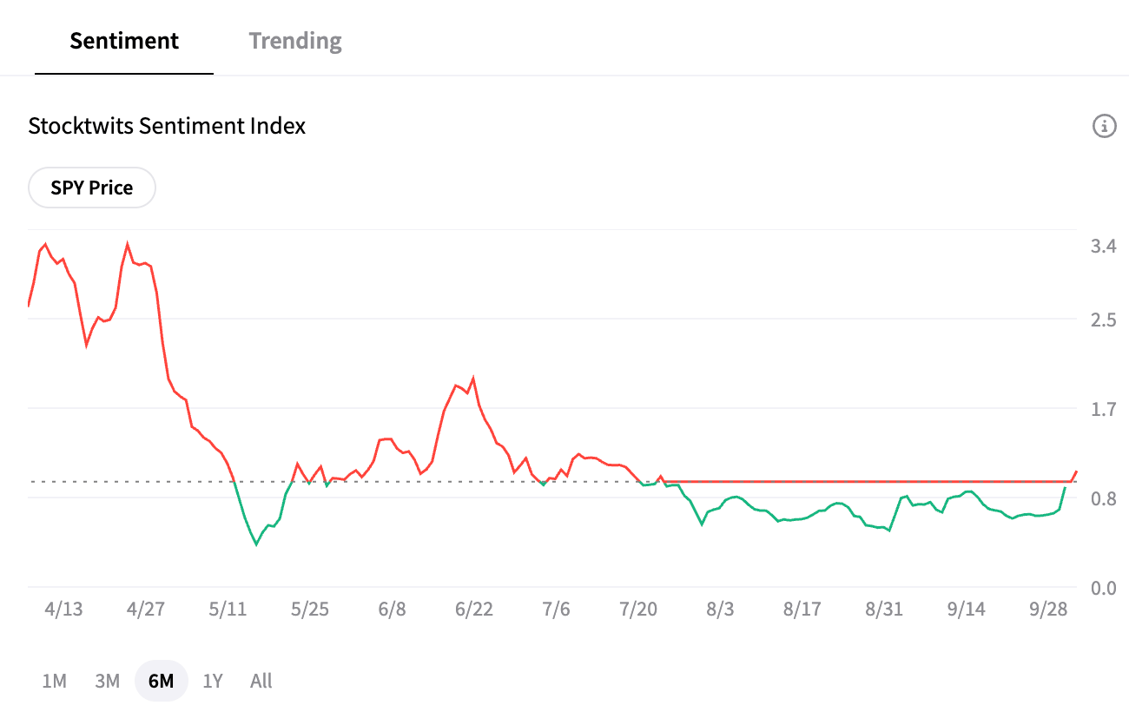The height and width of the screenshot is (712, 1129).
Task: Click the 6/22 date axis label
Action: 474,609
